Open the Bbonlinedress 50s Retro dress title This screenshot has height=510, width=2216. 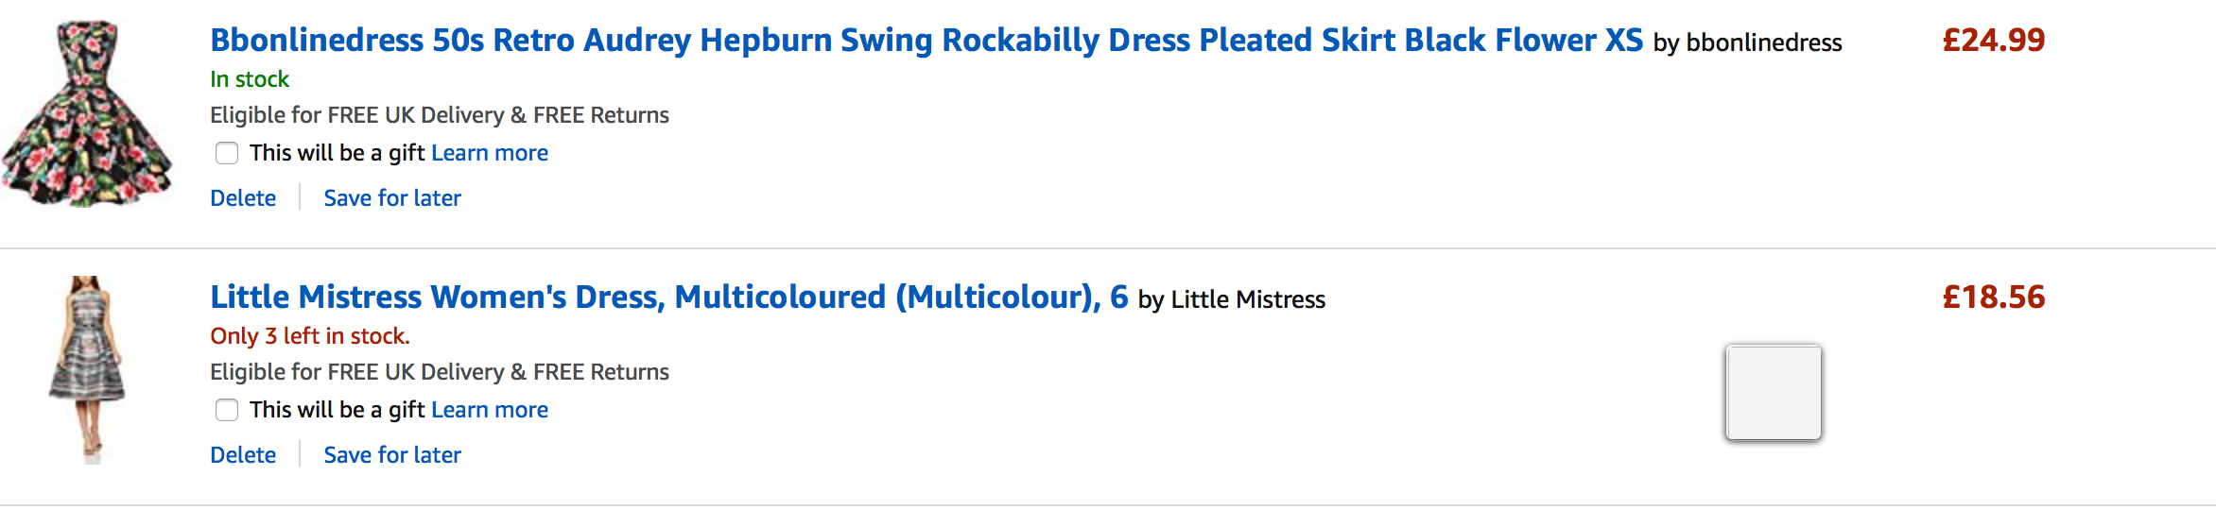click(926, 41)
